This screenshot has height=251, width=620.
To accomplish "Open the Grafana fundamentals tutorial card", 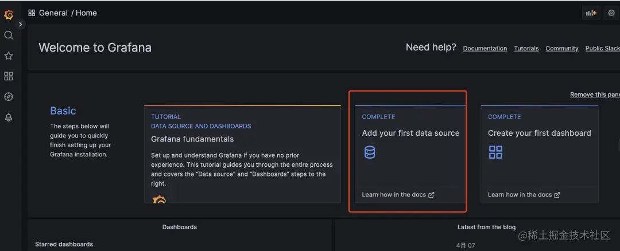I will point(242,154).
